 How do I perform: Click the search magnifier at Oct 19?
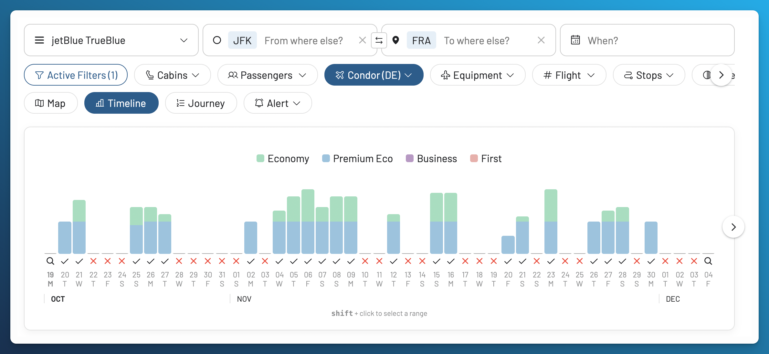(x=50, y=261)
